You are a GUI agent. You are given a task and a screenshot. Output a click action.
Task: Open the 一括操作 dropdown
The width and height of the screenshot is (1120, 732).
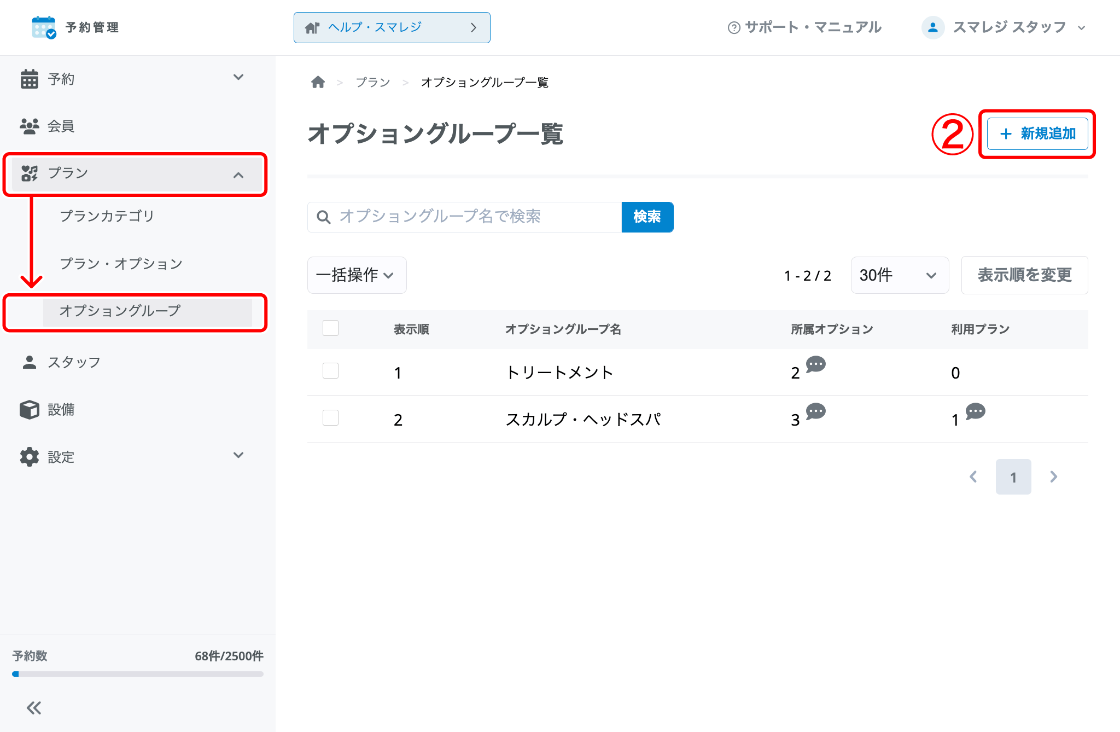(357, 275)
